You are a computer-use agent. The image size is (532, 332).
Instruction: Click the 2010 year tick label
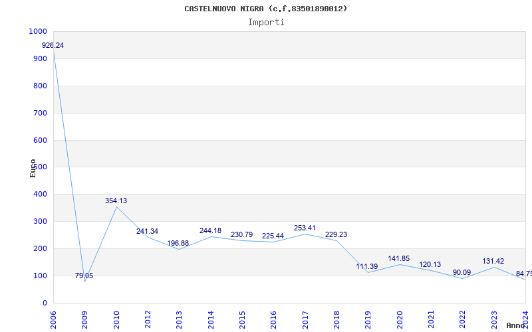click(x=116, y=319)
